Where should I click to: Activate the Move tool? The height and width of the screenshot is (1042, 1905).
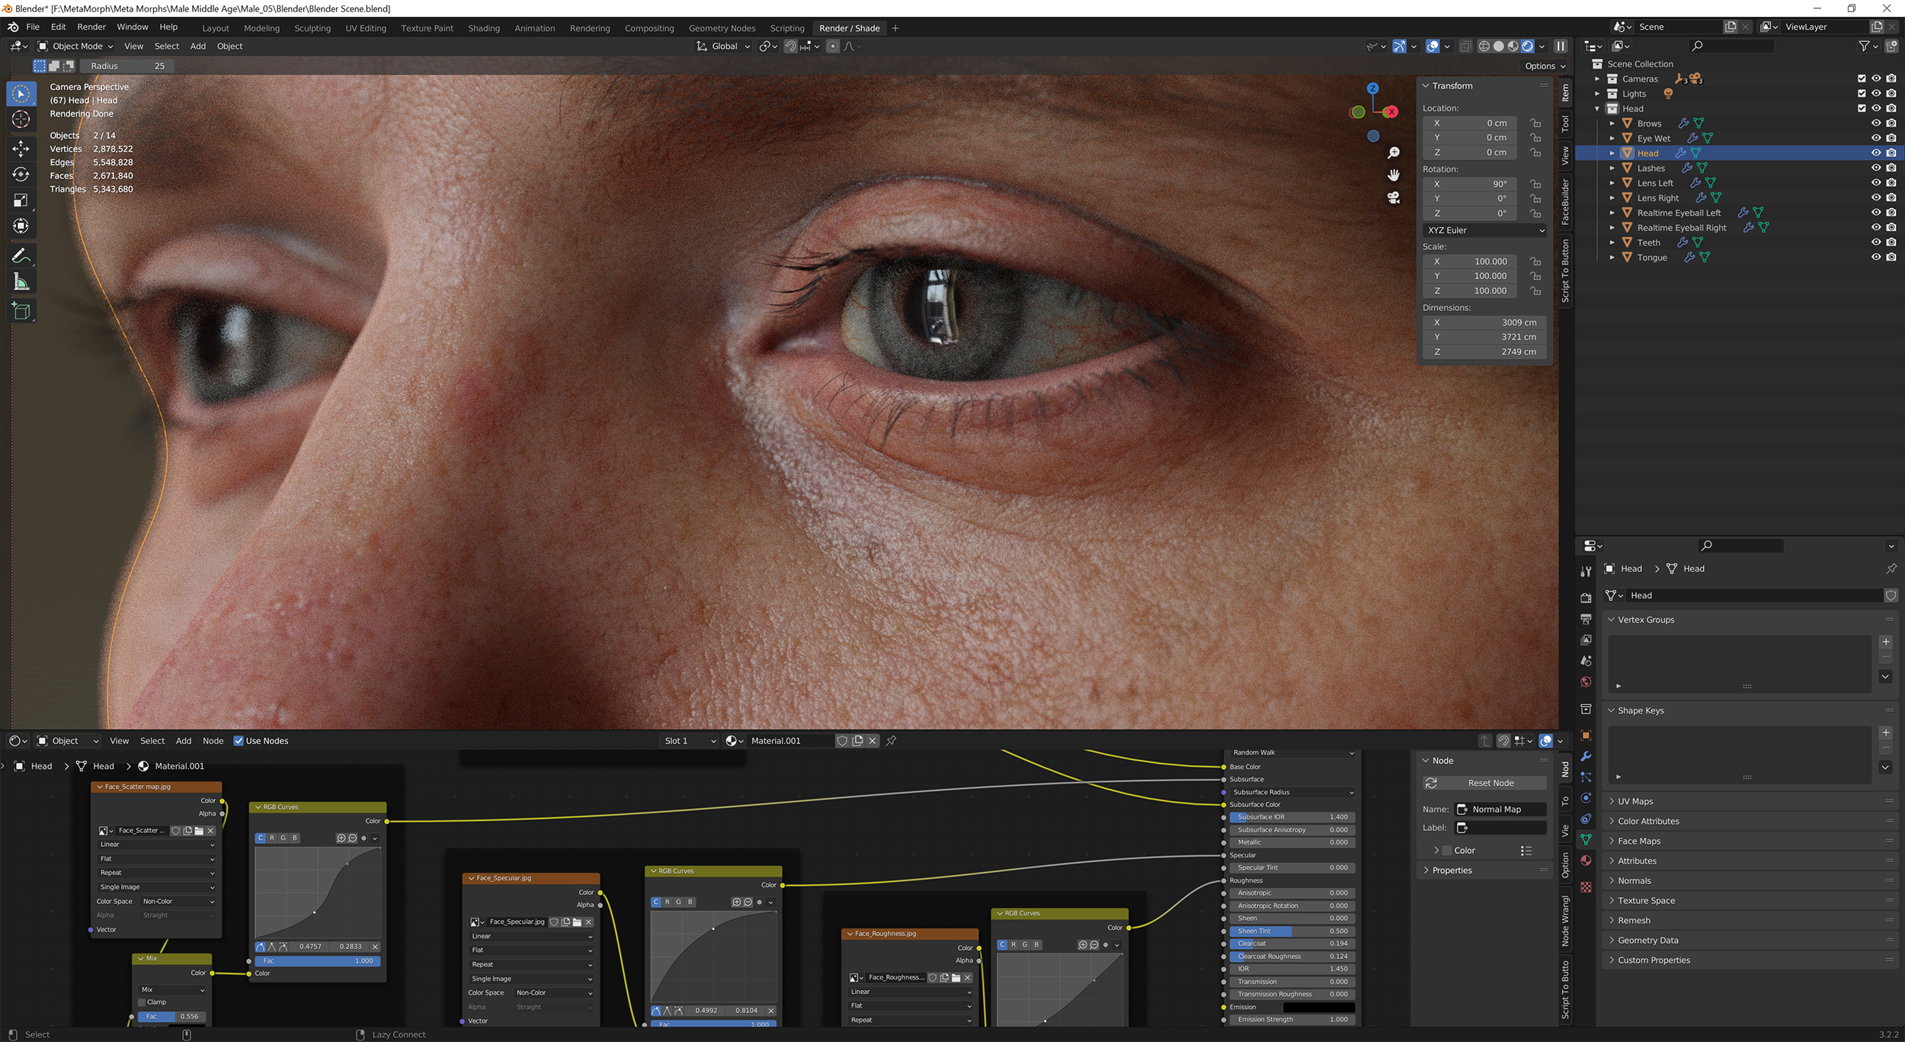click(21, 149)
